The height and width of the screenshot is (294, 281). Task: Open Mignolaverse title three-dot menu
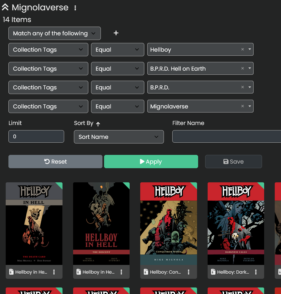point(75,8)
